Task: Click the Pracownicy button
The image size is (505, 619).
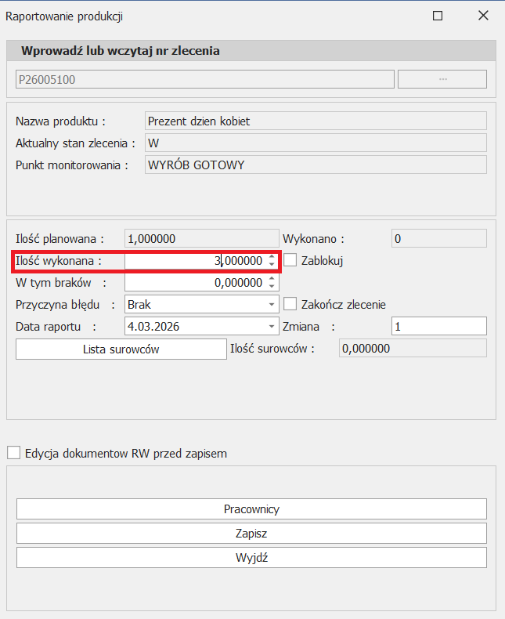Action: pyautogui.click(x=251, y=509)
